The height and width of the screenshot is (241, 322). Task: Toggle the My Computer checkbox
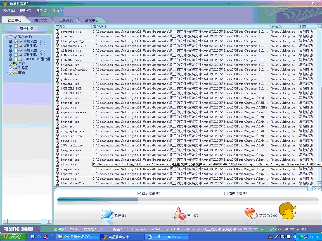[11, 37]
